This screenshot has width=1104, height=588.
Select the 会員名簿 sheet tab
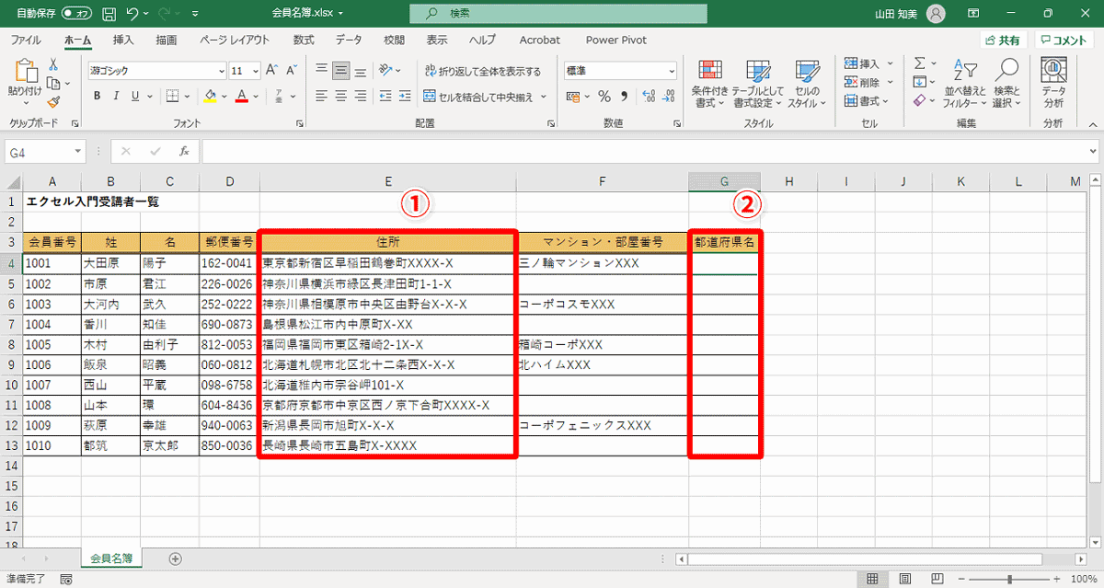point(111,558)
